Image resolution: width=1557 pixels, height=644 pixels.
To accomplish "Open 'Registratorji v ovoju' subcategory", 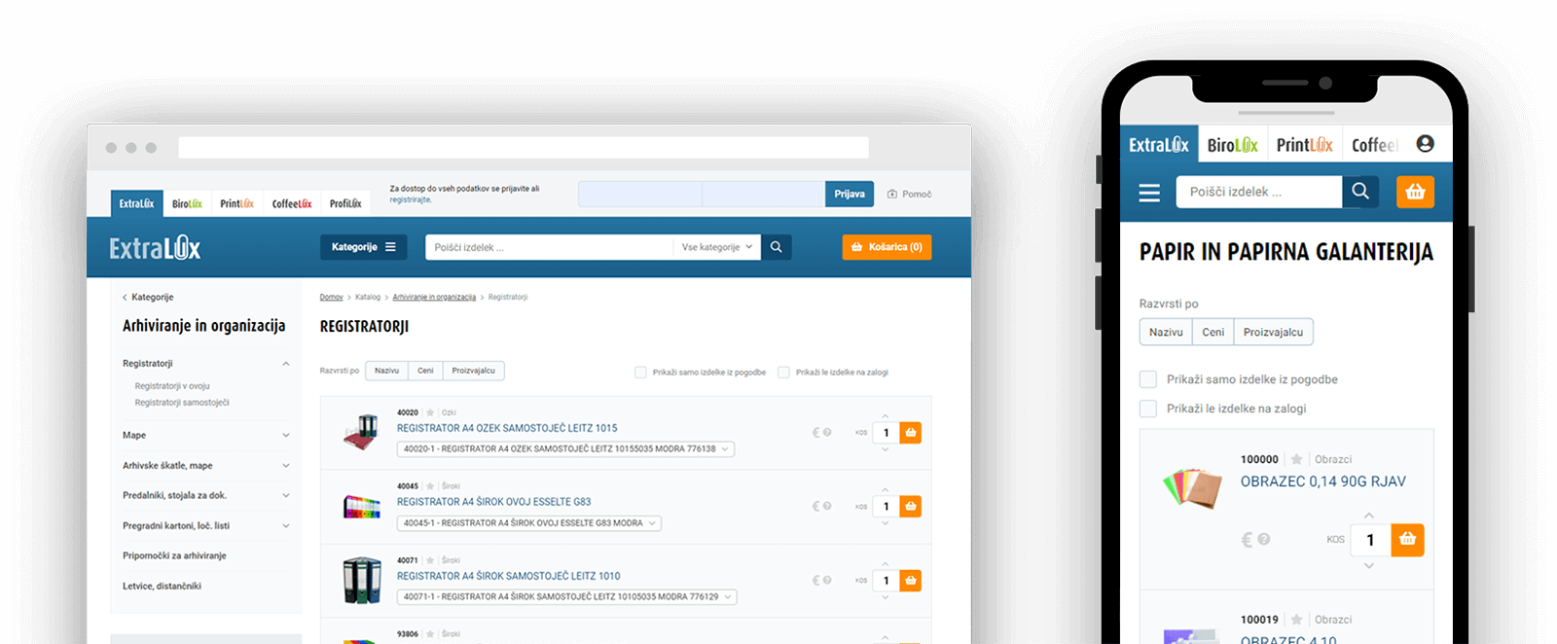I will (172, 386).
